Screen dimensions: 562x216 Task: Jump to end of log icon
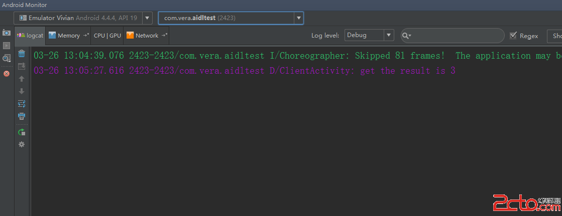[x=22, y=66]
